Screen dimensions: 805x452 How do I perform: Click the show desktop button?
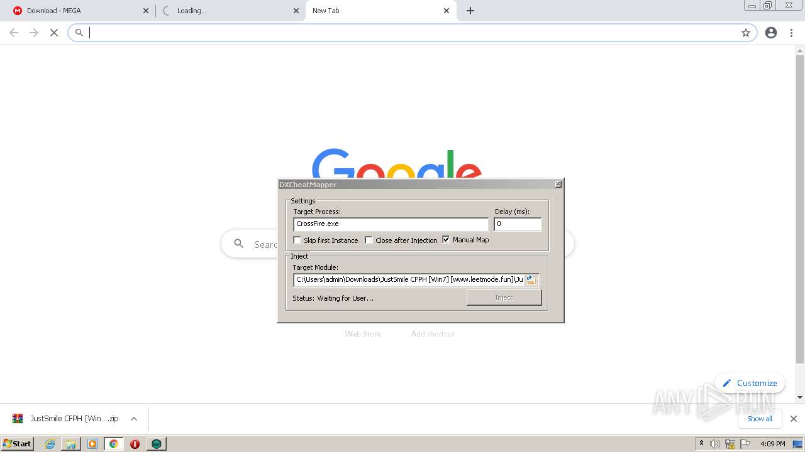(x=798, y=444)
